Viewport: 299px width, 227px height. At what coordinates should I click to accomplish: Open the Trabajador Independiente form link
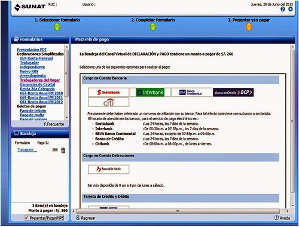(32, 65)
